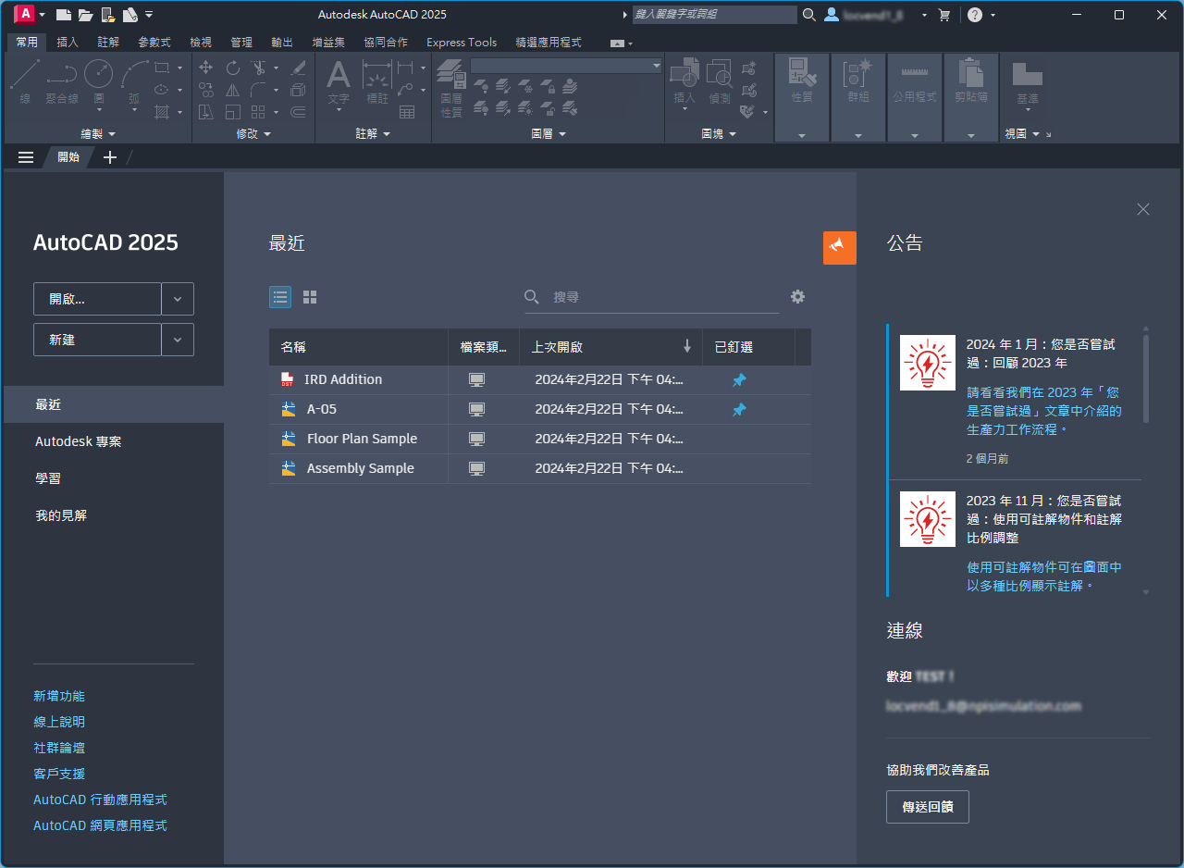
Task: Expand the 繪製 panel title dropdown
Action: tap(98, 134)
